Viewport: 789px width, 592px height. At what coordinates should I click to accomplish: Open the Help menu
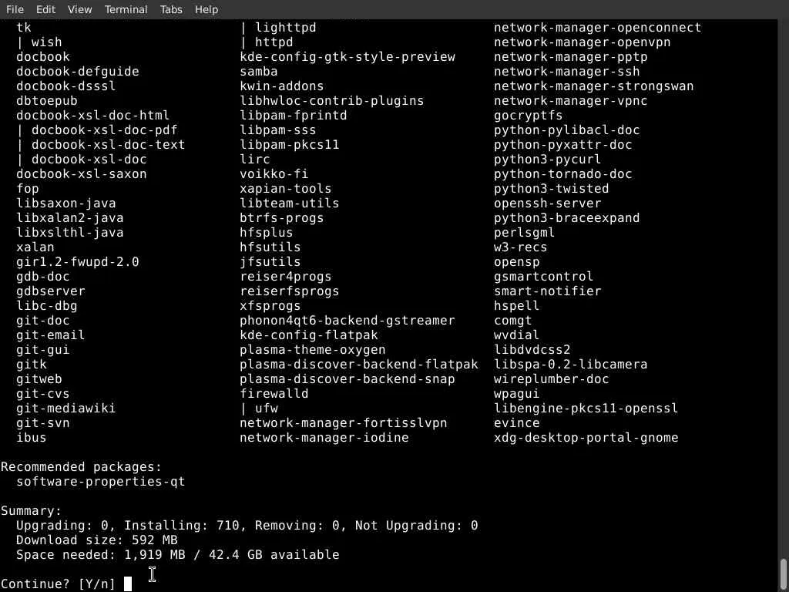click(x=206, y=9)
